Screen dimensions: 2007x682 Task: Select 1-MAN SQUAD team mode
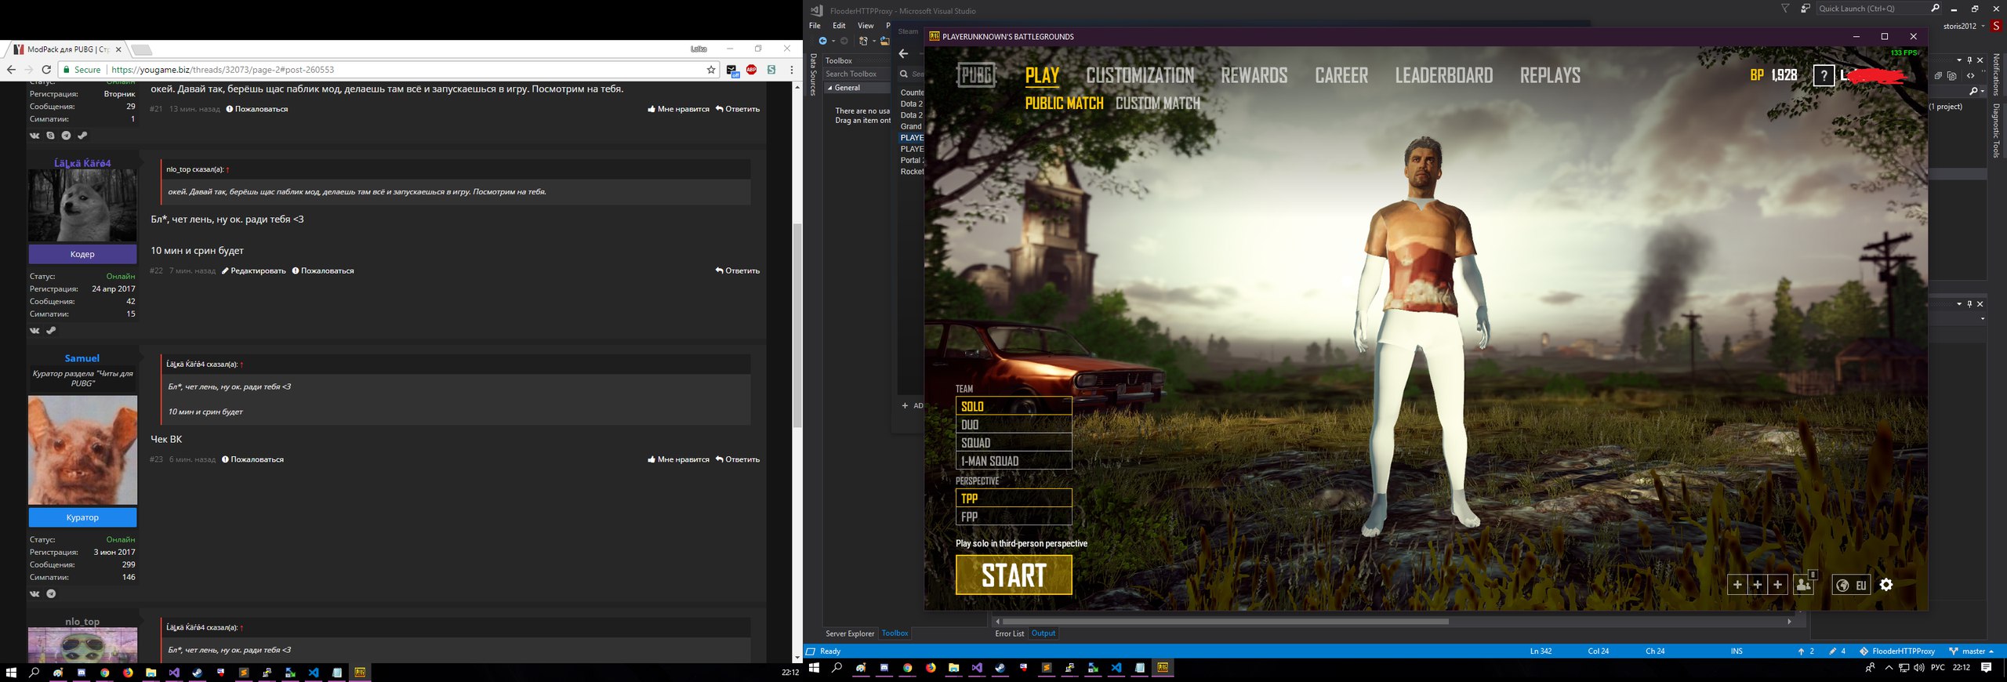pyautogui.click(x=1014, y=461)
